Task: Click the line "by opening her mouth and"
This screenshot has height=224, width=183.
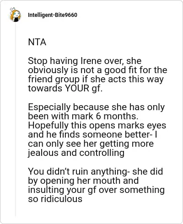Action: click(83, 181)
